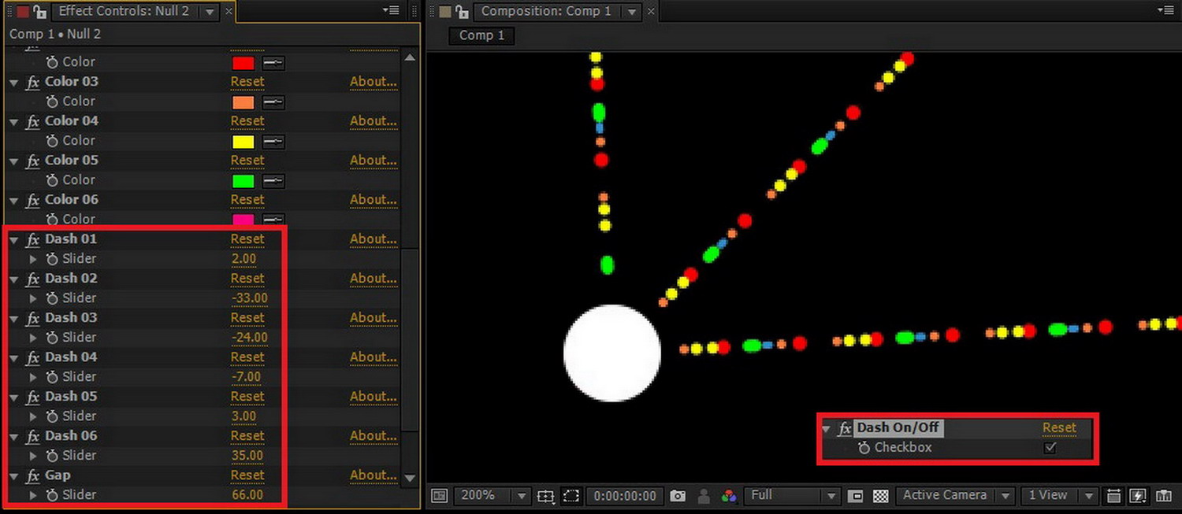Viewport: 1182px width, 514px height.
Task: Click the Region of Interest icon
Action: click(571, 496)
